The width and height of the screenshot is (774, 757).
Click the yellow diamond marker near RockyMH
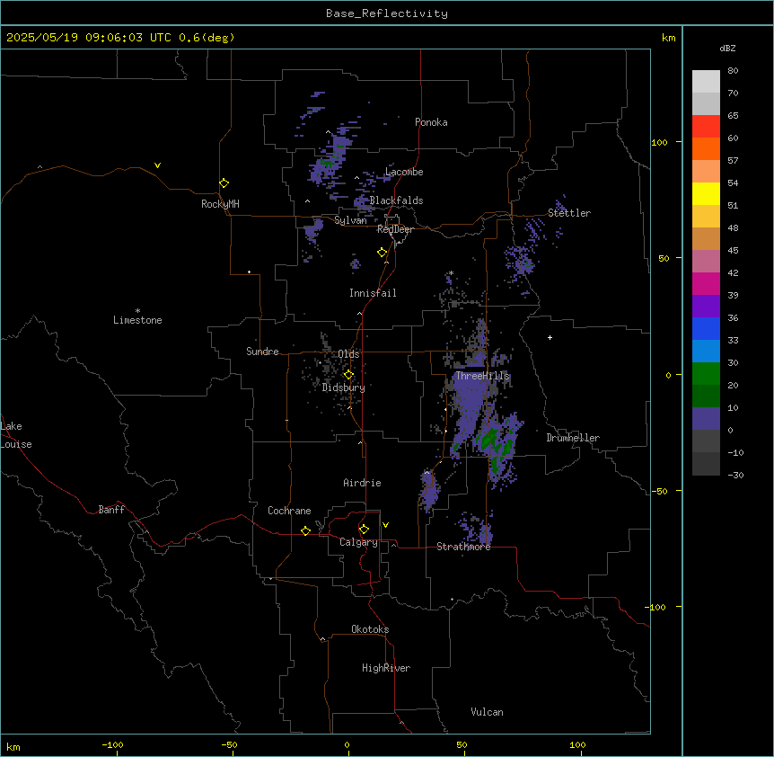tap(224, 183)
